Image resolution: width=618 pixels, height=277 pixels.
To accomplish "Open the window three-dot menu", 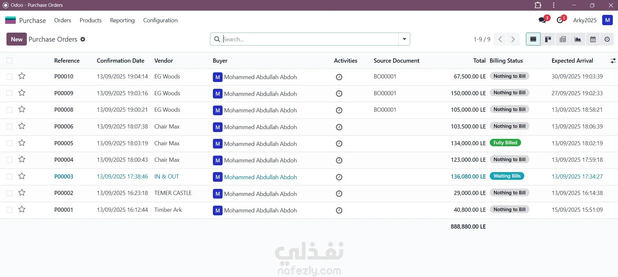I will click(x=554, y=5).
